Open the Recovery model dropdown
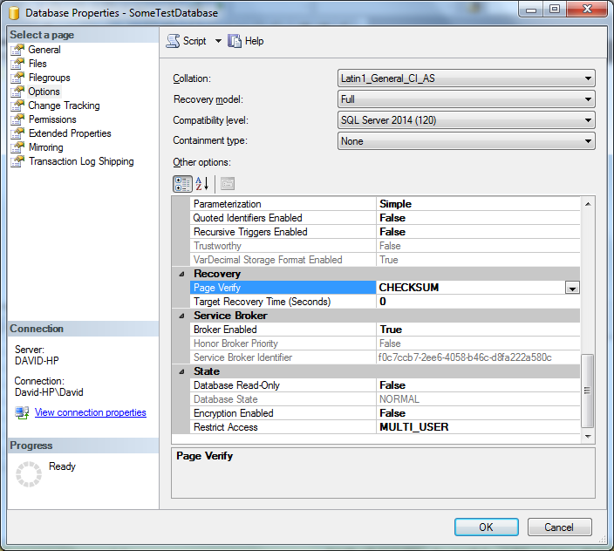The image size is (614, 551). (466, 99)
